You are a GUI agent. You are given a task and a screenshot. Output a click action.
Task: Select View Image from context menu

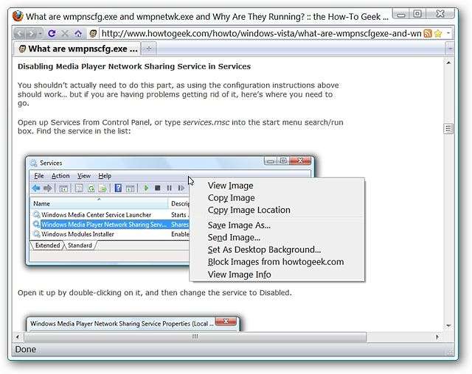pyautogui.click(x=230, y=186)
